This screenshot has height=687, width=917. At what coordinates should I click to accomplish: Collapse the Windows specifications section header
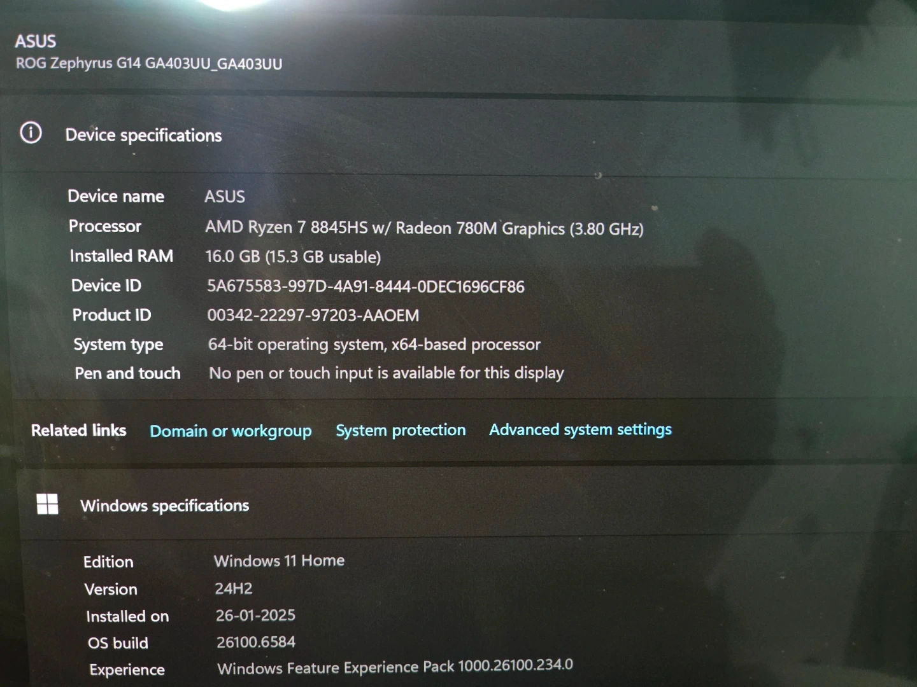164,506
